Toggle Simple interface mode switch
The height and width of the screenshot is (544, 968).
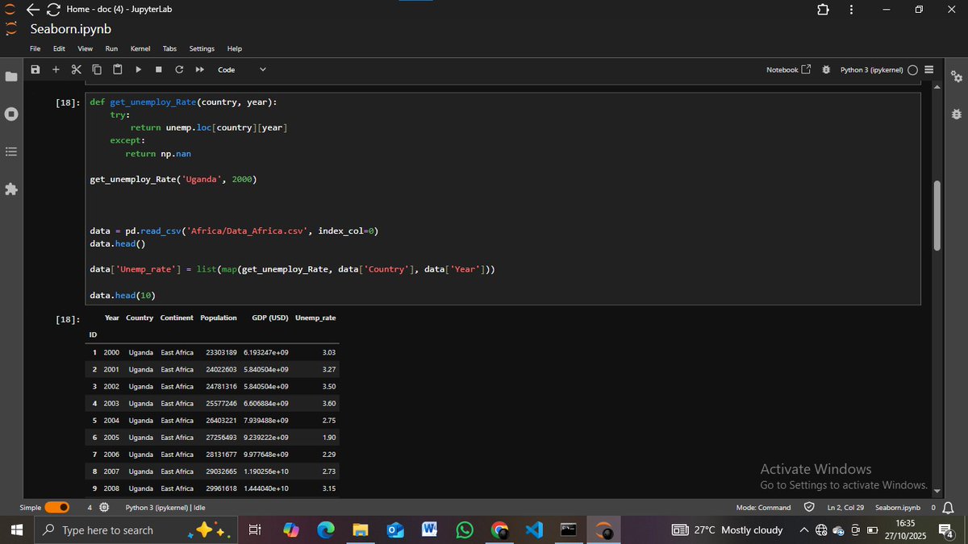pyautogui.click(x=58, y=508)
